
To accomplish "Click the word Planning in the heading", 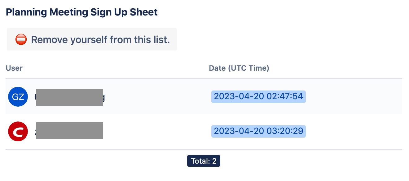I will 27,12.
